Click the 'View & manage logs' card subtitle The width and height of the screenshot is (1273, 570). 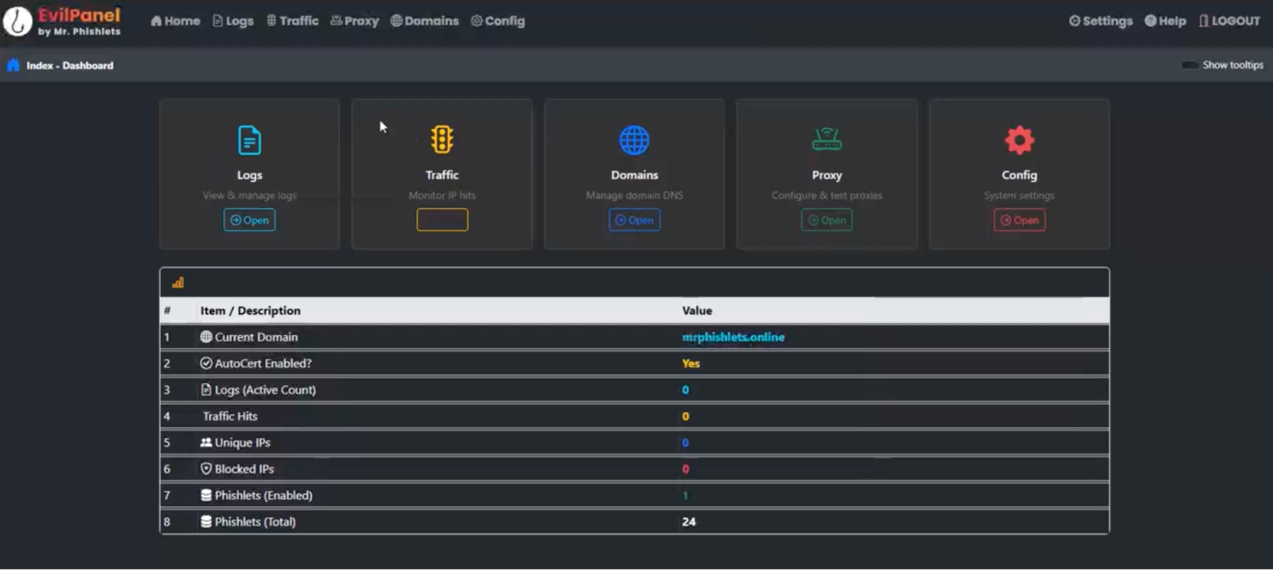(250, 196)
